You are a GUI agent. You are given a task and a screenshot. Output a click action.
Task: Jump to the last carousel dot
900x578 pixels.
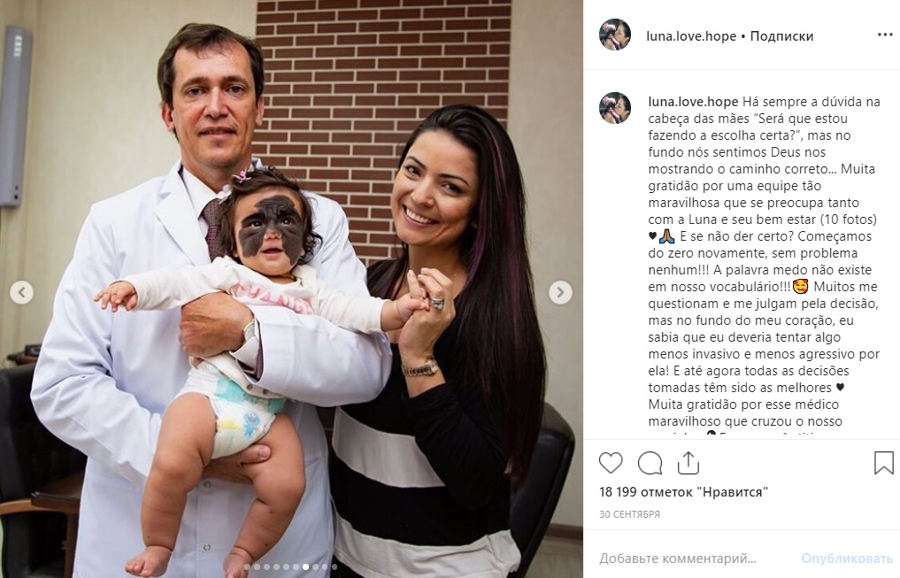[335, 567]
